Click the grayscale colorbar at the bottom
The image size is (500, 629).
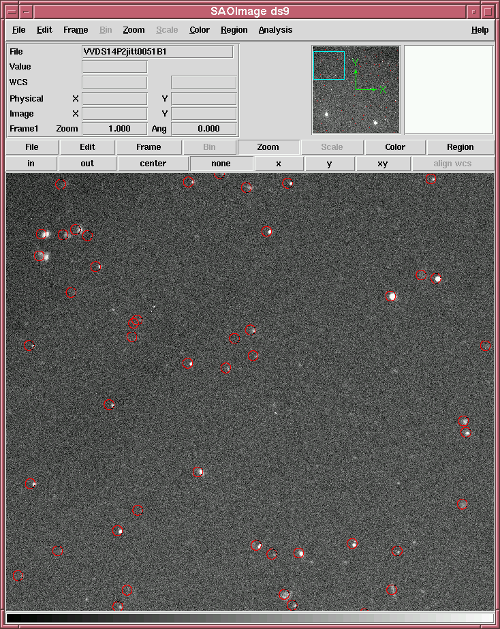[250, 618]
